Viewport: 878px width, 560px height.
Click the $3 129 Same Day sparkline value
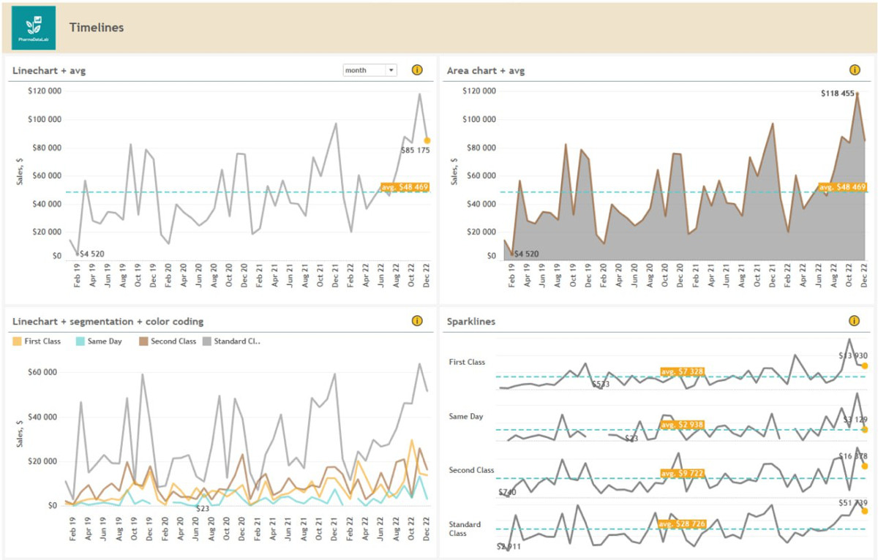tap(855, 420)
